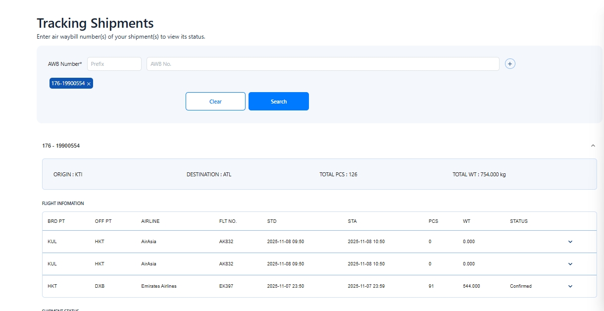Viewport: 604px width, 311px height.
Task: Click the Confirmed status in the EK397 row
Action: (520, 286)
